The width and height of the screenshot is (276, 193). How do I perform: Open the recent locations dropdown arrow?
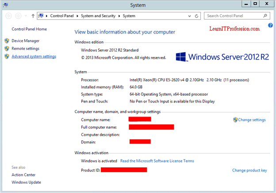tap(26, 16)
